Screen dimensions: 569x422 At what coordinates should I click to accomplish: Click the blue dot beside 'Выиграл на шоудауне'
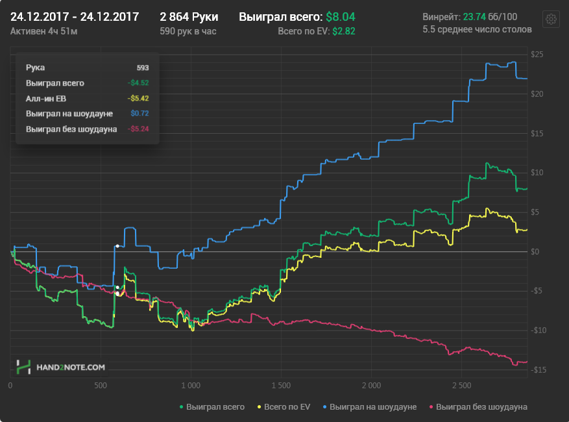[x=325, y=407]
